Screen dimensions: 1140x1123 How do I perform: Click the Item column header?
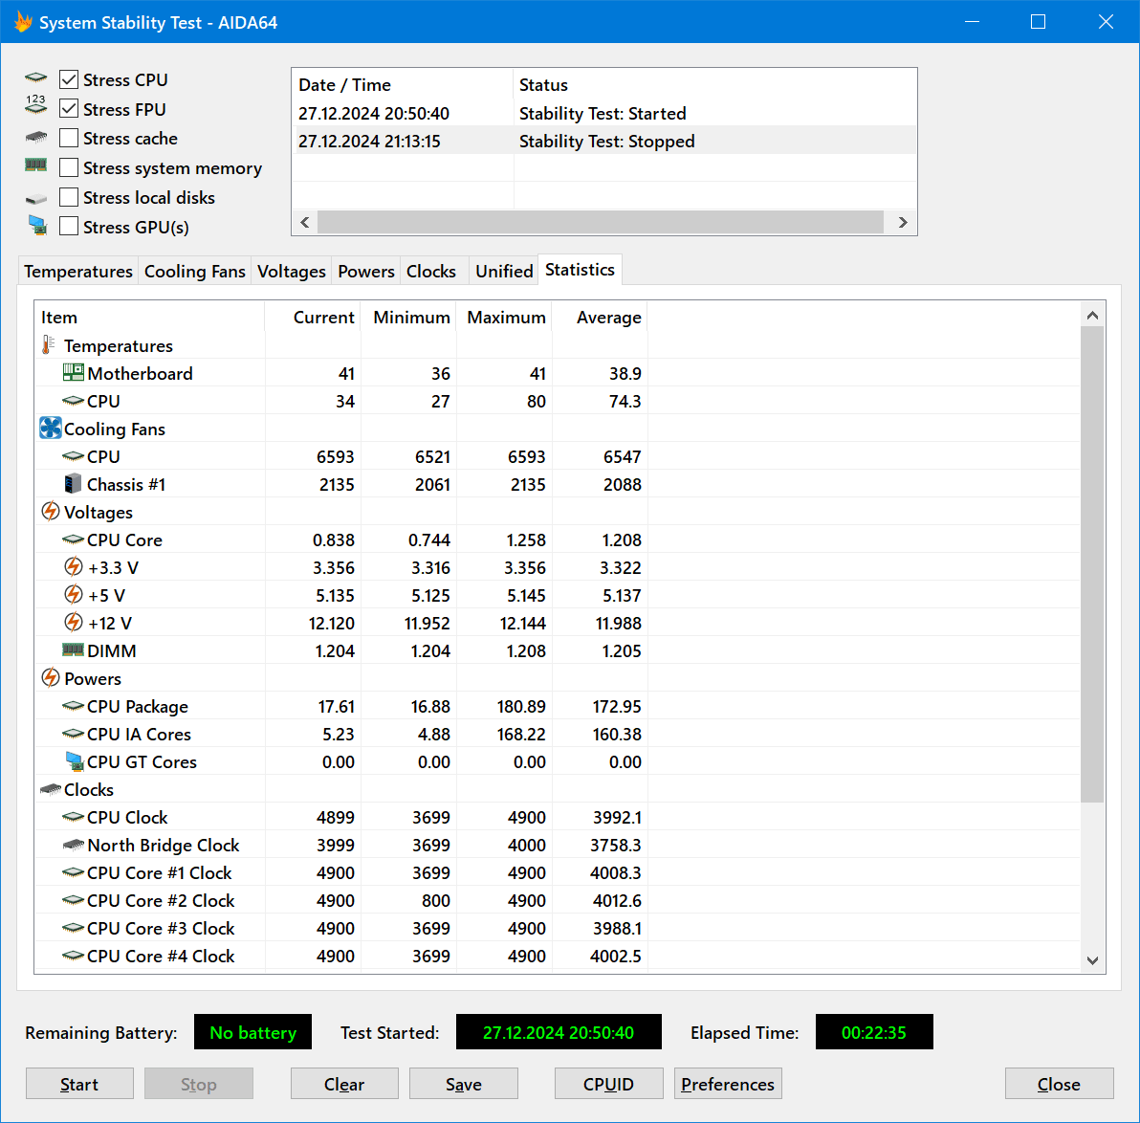pos(150,318)
